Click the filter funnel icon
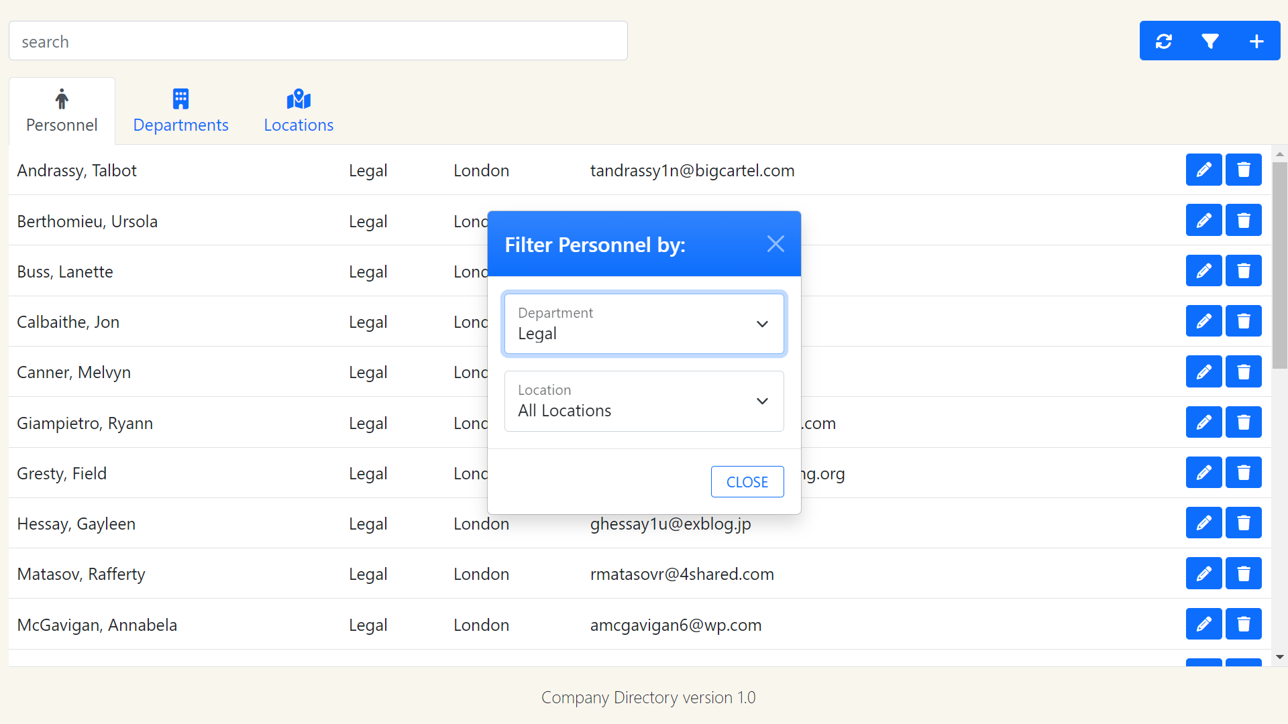 [x=1210, y=42]
